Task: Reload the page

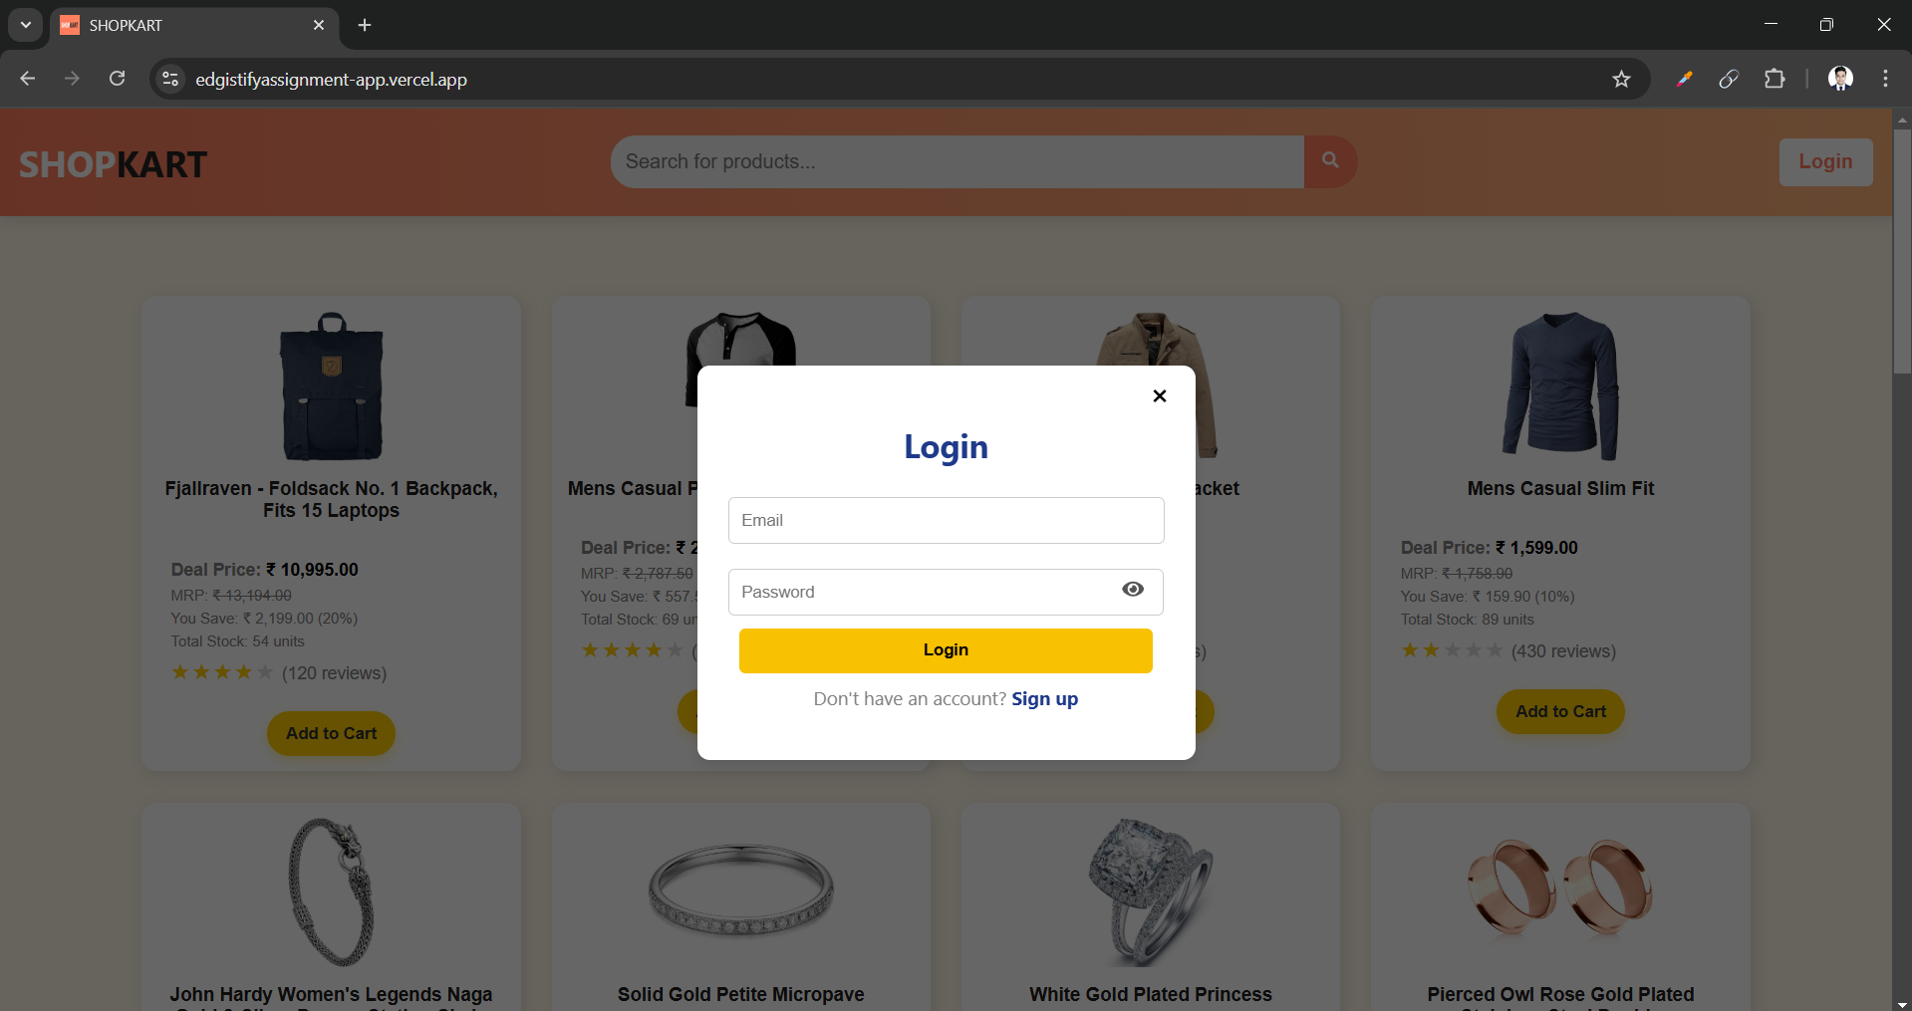Action: pos(117,79)
